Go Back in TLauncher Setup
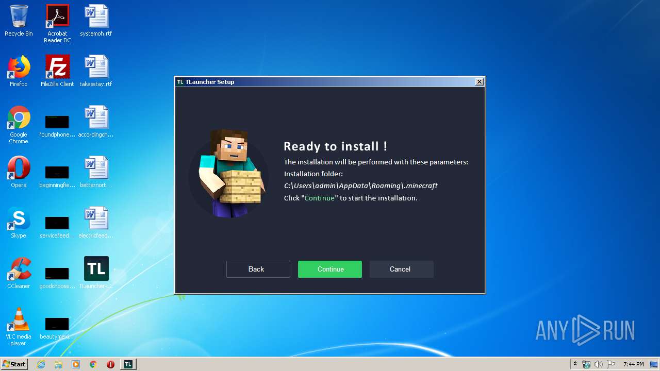Screen dimensions: 660x371 click(x=258, y=269)
